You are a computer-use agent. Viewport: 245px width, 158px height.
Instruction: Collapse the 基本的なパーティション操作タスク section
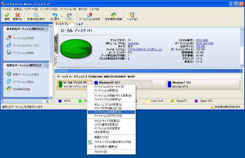pos(47,29)
